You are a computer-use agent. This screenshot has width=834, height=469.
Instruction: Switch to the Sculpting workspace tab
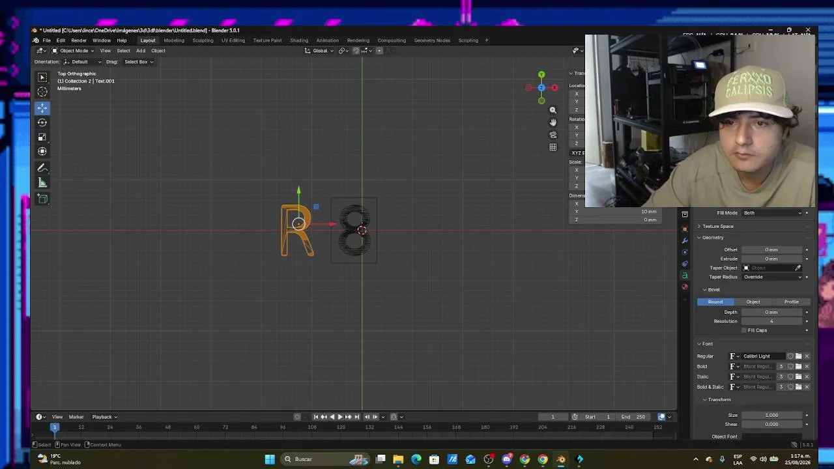click(x=203, y=40)
